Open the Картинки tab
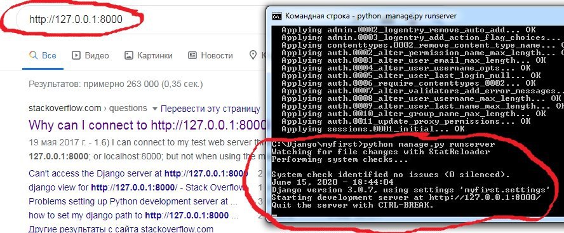This screenshot has height=233, width=564. coord(148,55)
